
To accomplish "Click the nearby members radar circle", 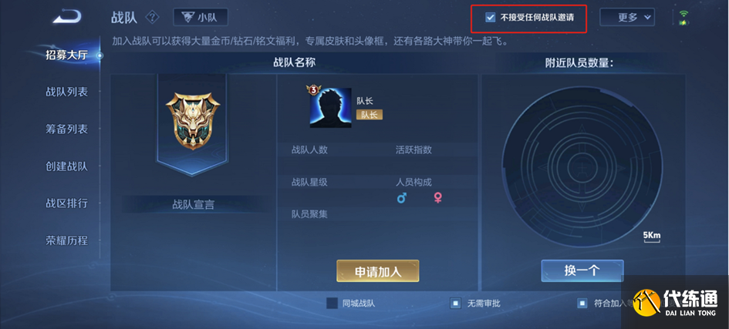I will (582, 166).
